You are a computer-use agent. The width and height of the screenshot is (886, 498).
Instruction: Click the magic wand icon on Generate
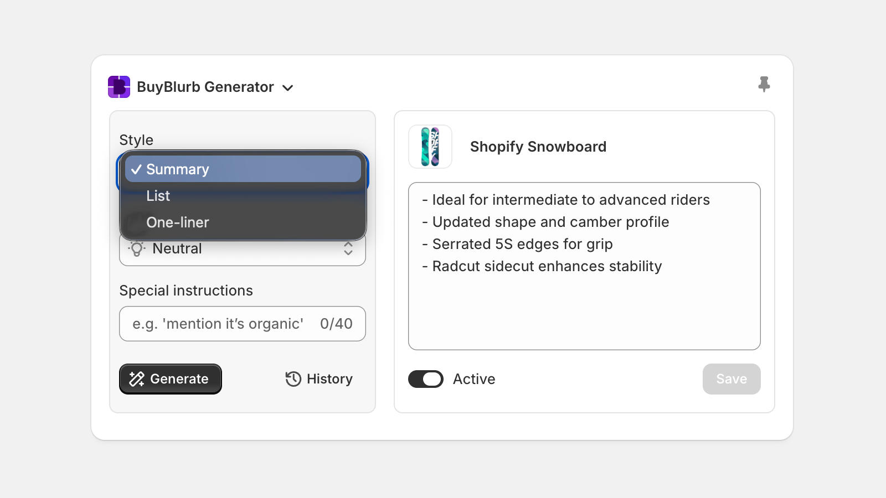(x=137, y=379)
